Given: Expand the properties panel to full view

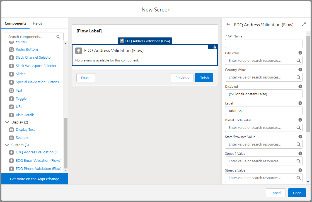Looking at the screenshot, I should pos(304,24).
